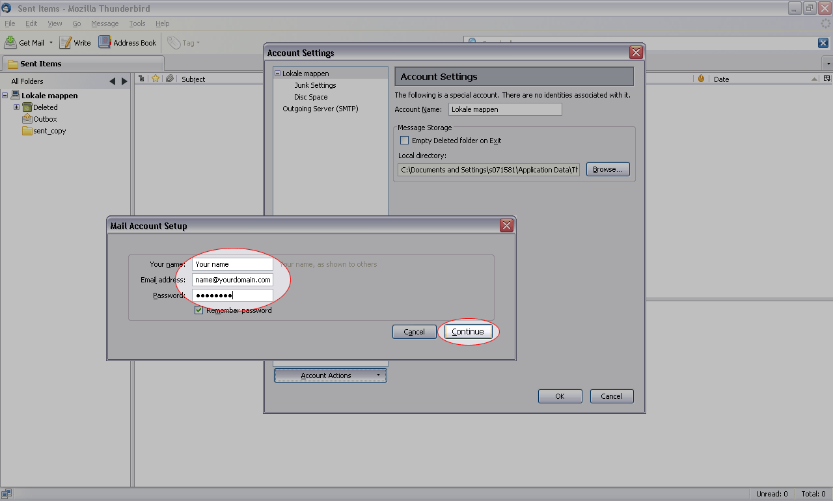
Task: Open the Write new message icon
Action: pyautogui.click(x=66, y=42)
